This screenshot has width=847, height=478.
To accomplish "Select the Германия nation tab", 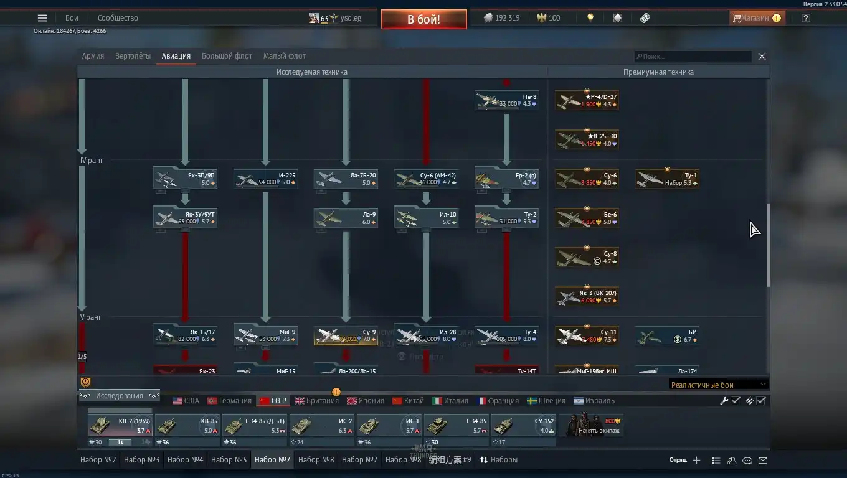I will click(x=230, y=401).
